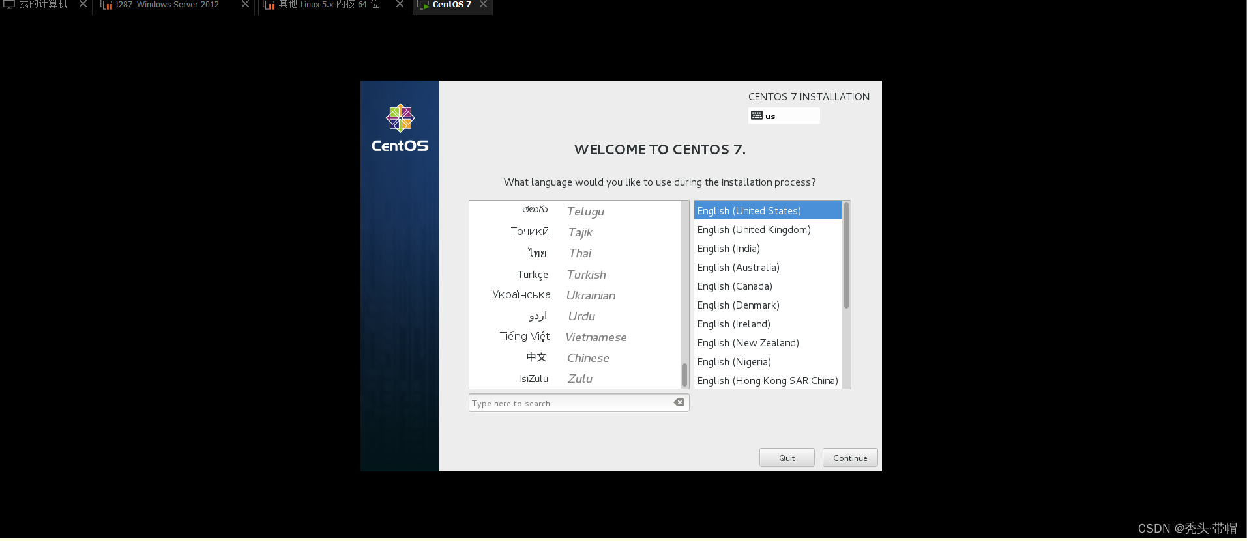The width and height of the screenshot is (1247, 541).
Task: Select English (Australia) locale
Action: pyautogui.click(x=768, y=267)
